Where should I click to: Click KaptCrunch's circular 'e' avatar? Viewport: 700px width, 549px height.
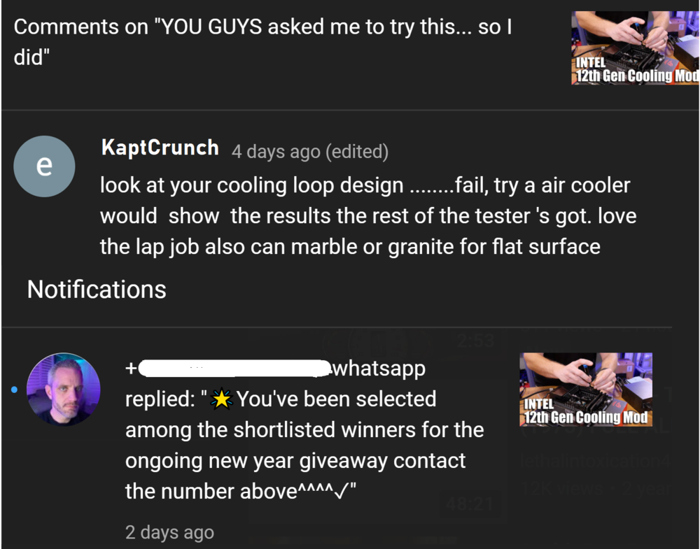pos(44,166)
